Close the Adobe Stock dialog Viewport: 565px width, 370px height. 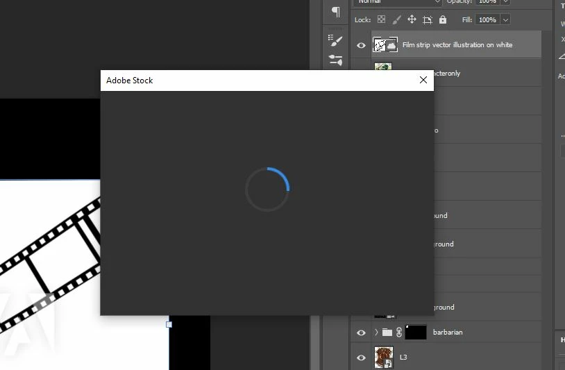coord(423,80)
